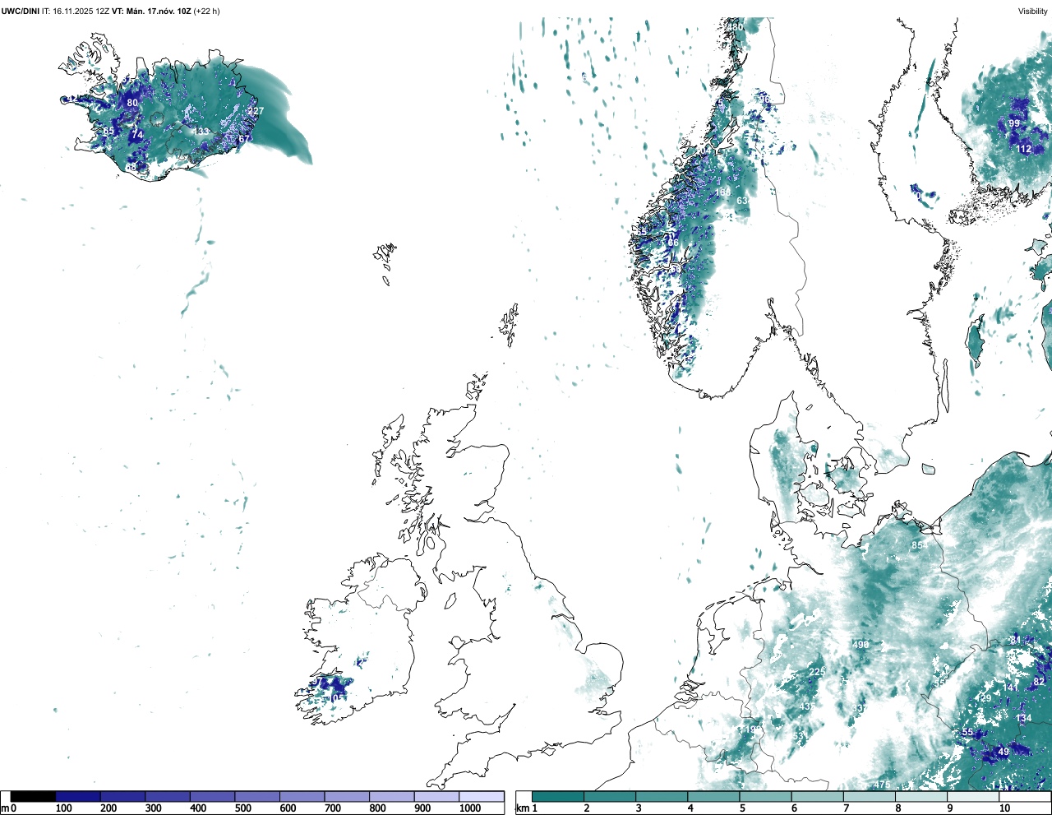Pick the 500 m legend color swatch
Screen dimensions: 1052x815
[257, 796]
